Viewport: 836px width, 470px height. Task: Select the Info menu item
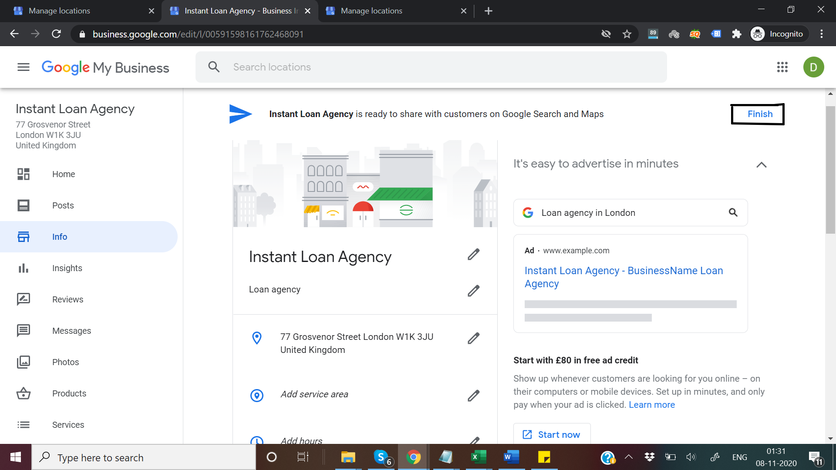[89, 237]
